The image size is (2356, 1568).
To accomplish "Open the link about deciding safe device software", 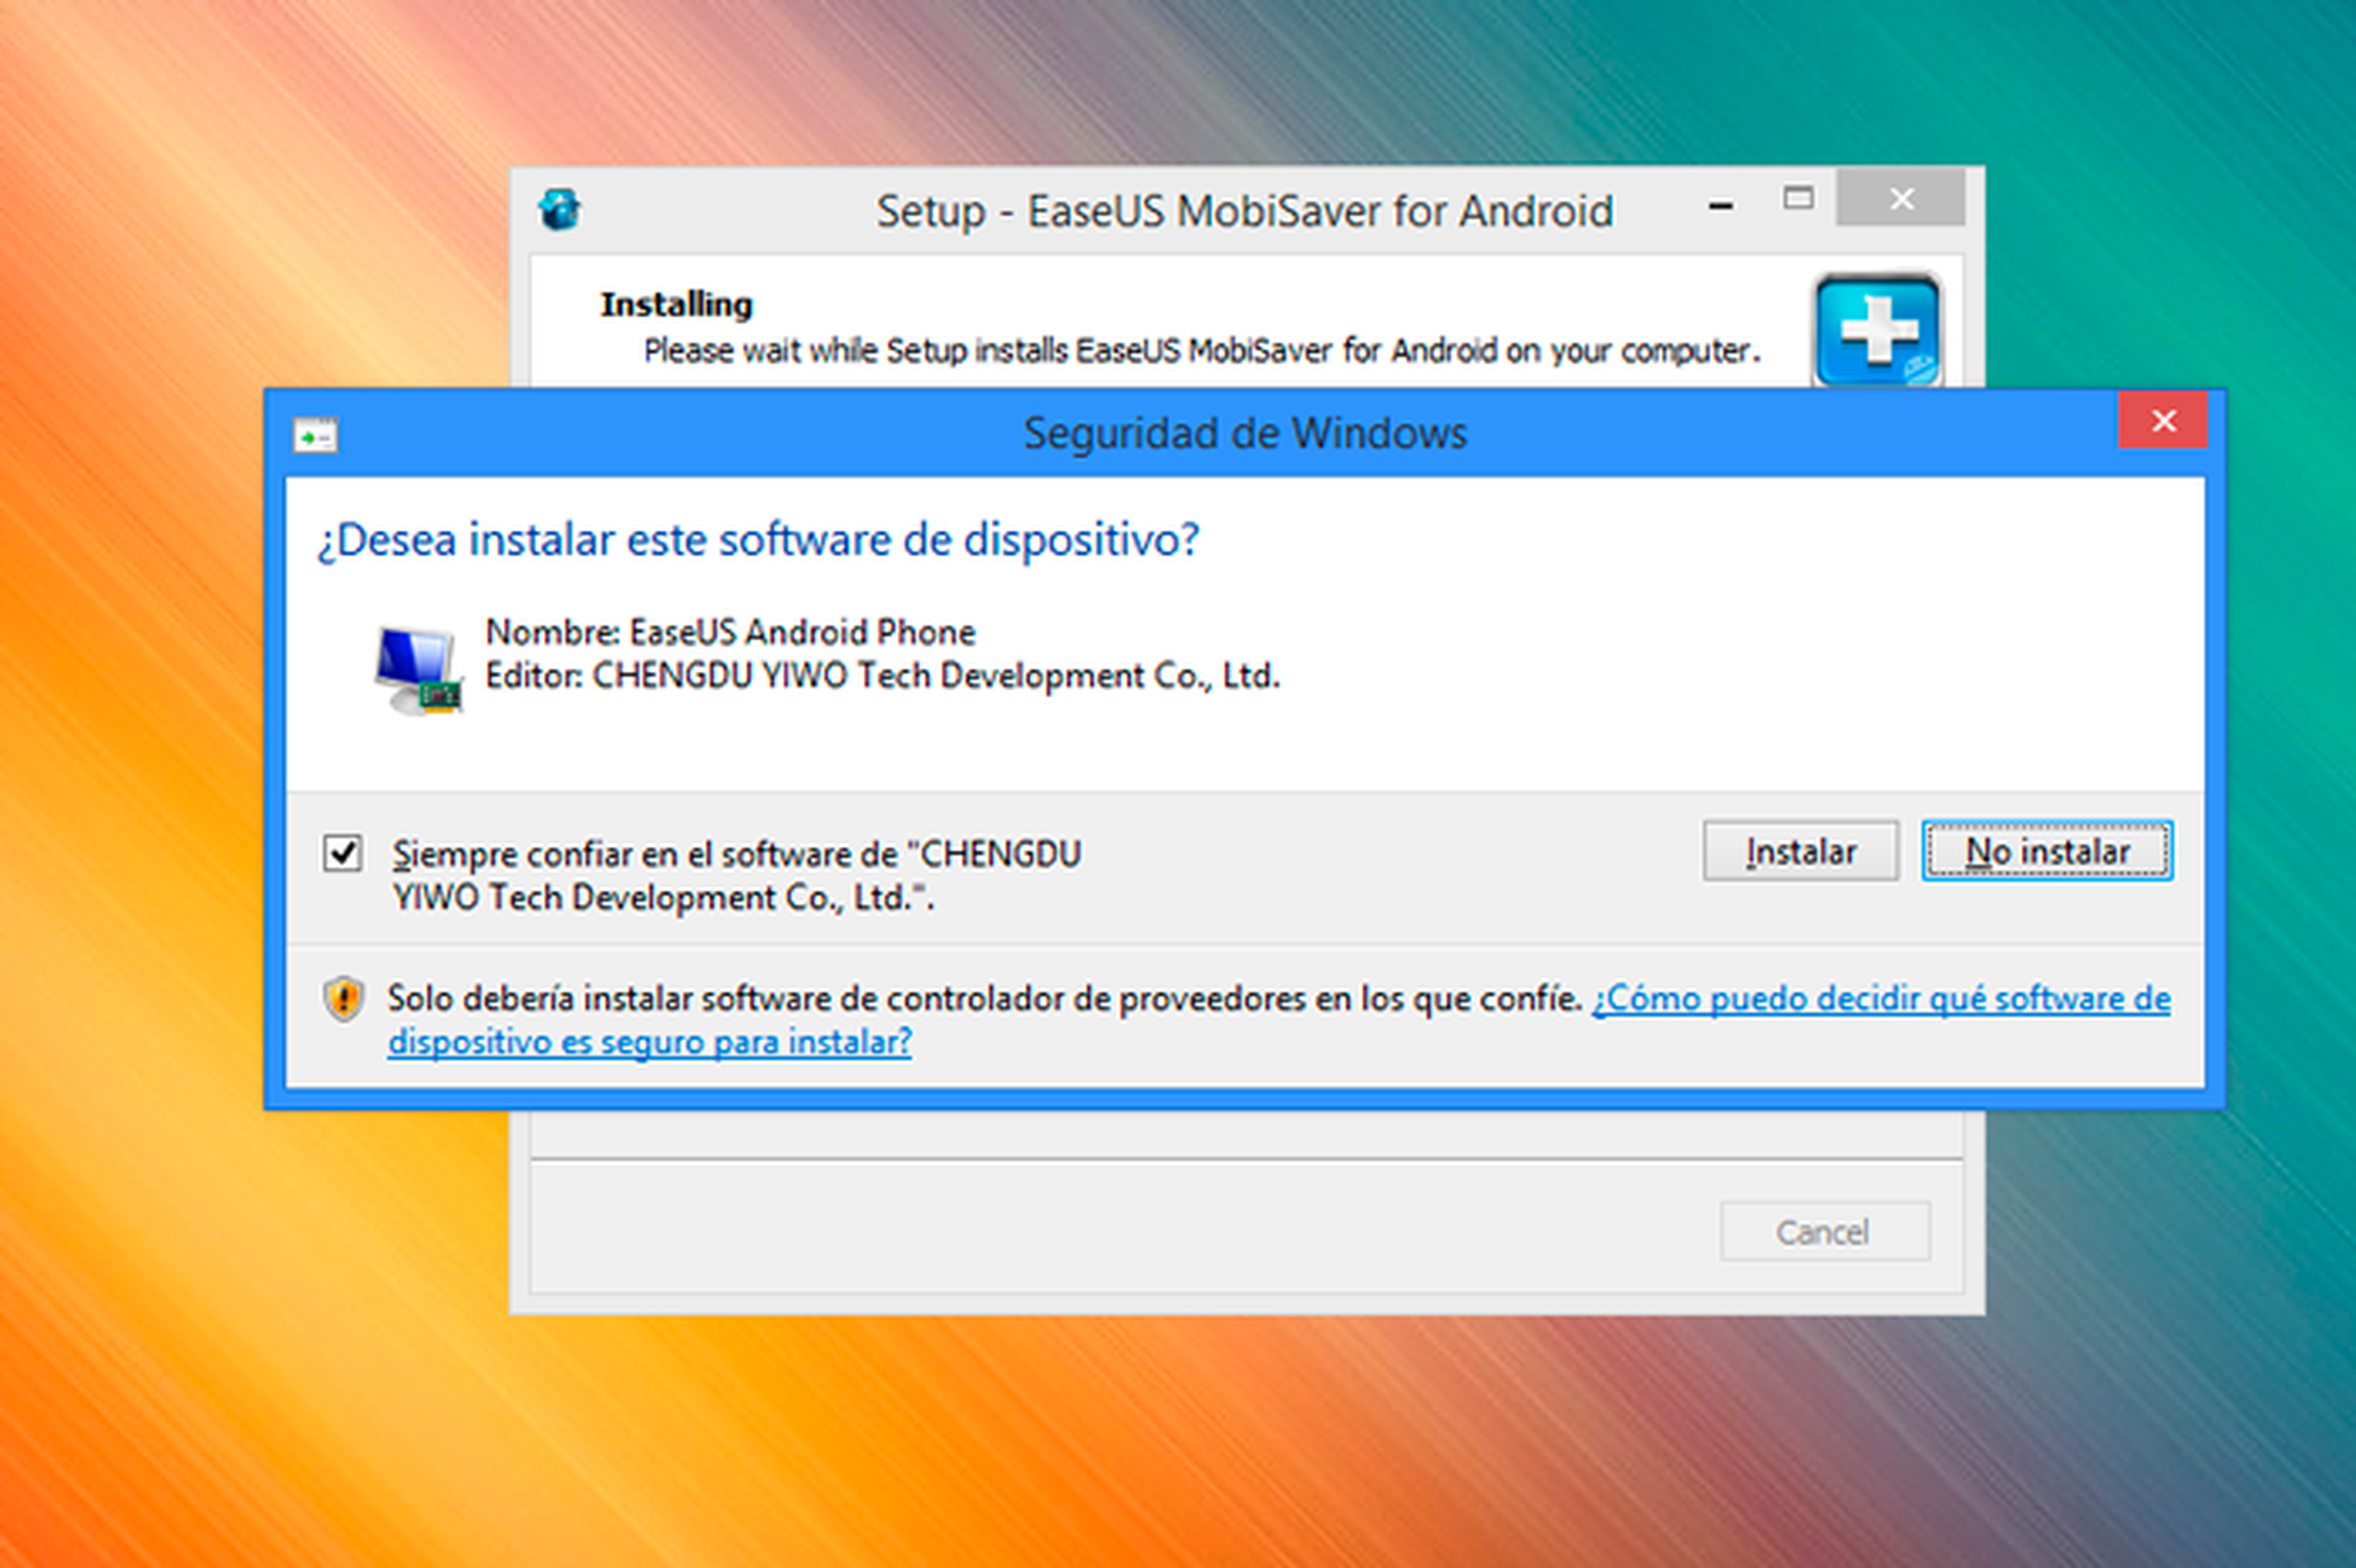I will point(1279,1020).
